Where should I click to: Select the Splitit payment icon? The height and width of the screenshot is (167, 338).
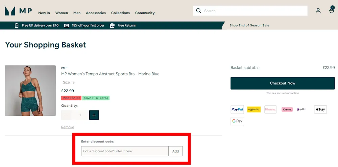pyautogui.click(x=301, y=109)
